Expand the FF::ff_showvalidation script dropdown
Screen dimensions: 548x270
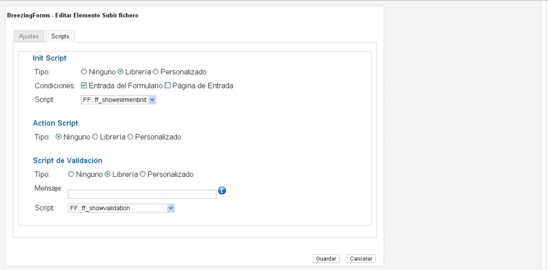pos(121,208)
